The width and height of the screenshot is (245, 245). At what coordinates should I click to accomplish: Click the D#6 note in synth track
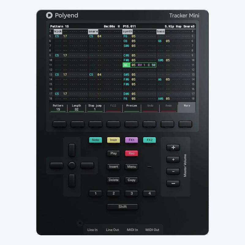(x=126, y=94)
